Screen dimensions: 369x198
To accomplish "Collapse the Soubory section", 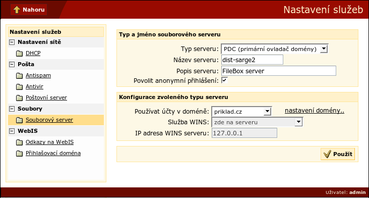I will (12, 109).
